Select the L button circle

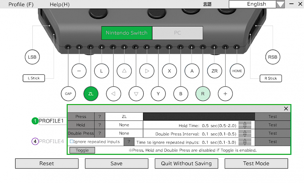(101, 71)
